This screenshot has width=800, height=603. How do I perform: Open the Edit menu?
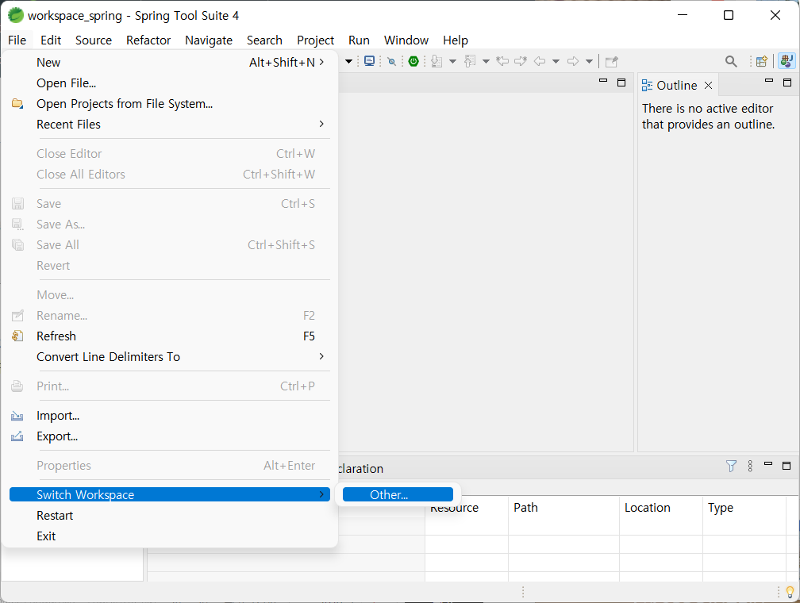coord(51,40)
